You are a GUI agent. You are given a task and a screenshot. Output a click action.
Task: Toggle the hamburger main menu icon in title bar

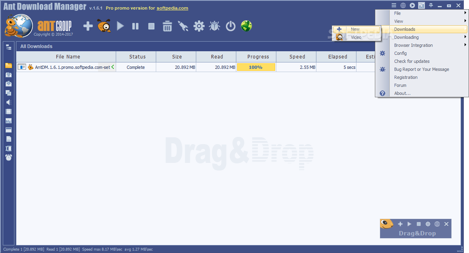coord(394,5)
